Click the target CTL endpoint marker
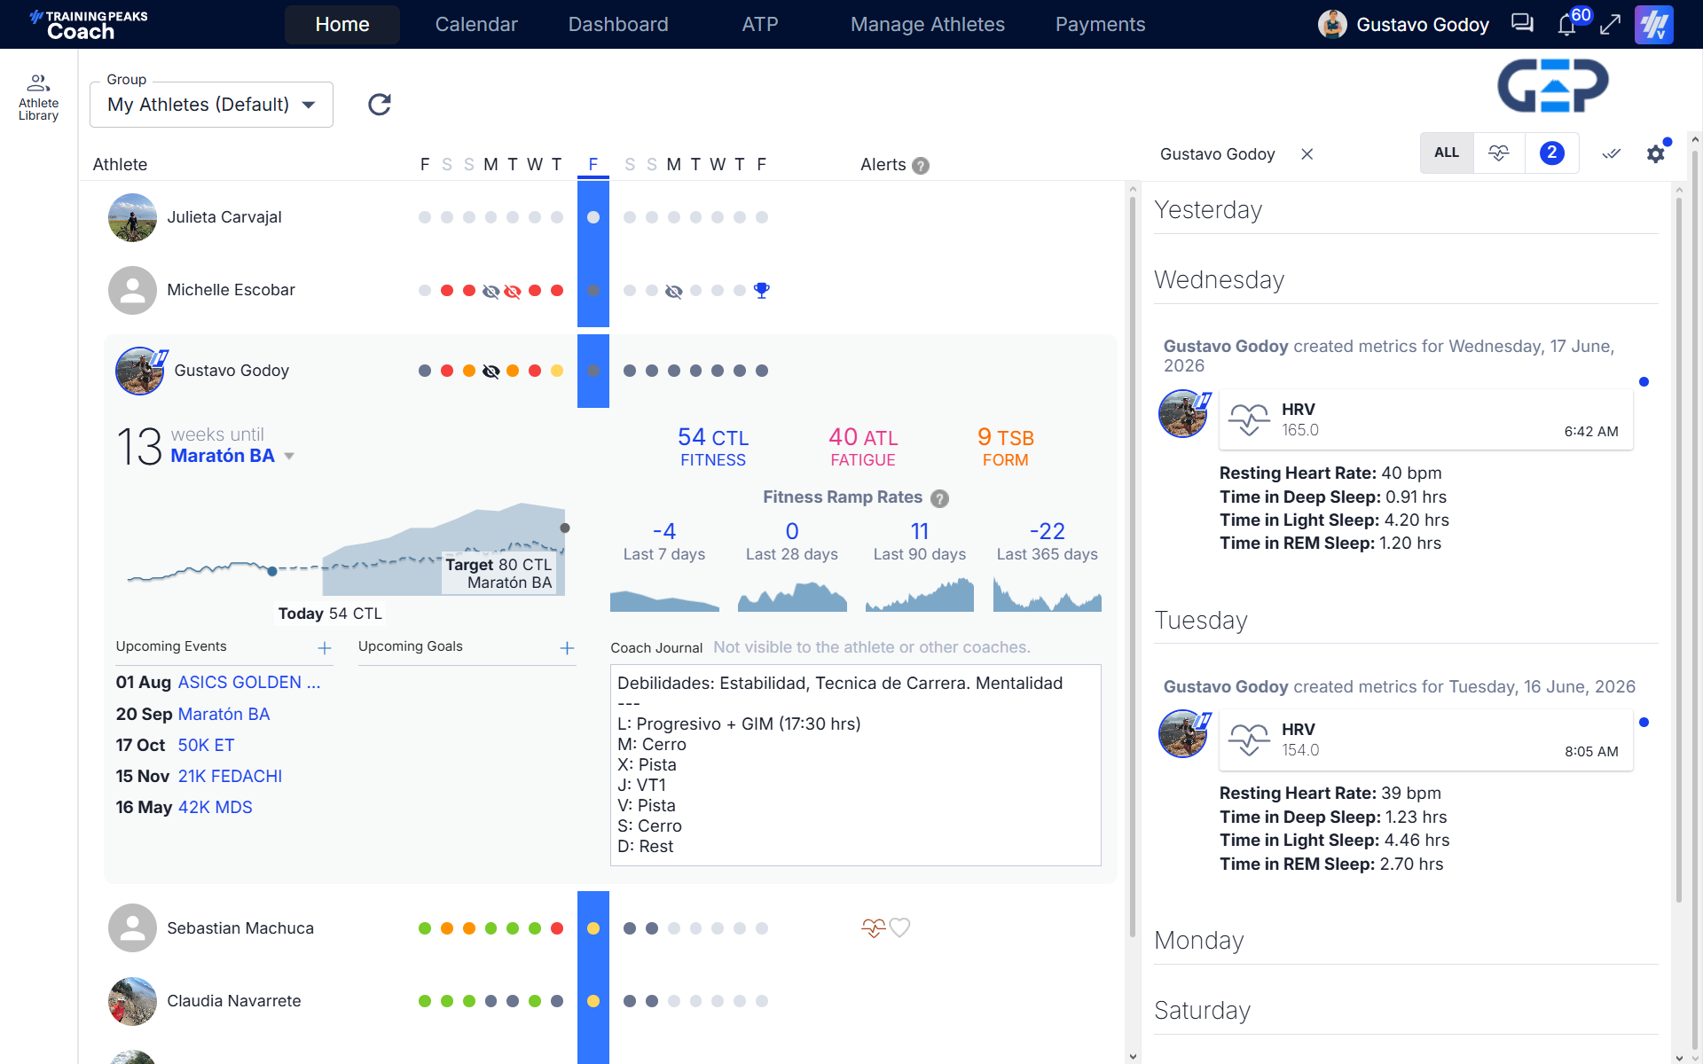This screenshot has width=1703, height=1064. pos(565,528)
